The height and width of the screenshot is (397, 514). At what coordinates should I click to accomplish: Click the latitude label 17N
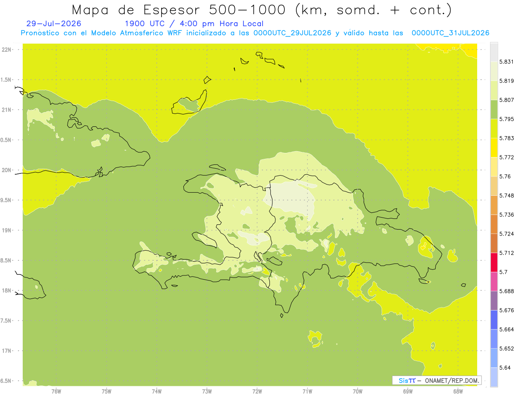coord(7,351)
